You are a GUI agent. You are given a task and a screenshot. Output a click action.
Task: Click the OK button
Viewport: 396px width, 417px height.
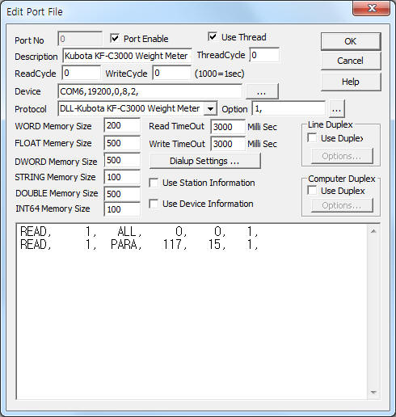351,41
